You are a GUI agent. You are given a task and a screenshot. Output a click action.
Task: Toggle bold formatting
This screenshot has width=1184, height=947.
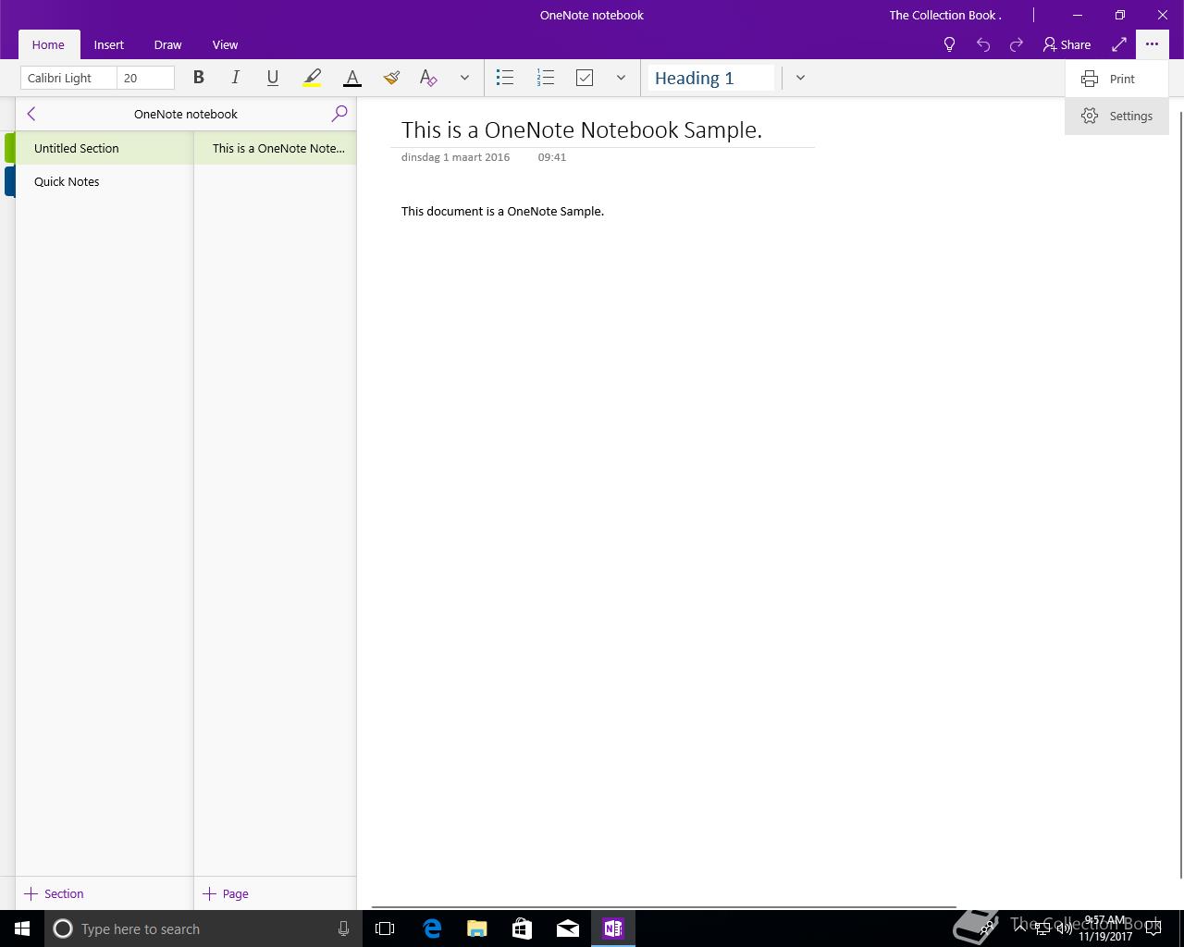point(198,78)
